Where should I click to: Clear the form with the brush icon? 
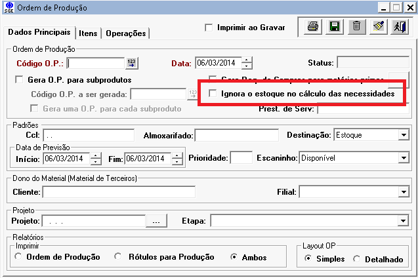tap(378, 27)
